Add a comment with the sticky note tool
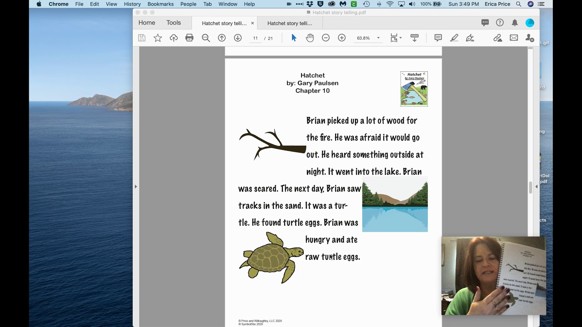Screen dimensions: 582x327 (x=438, y=38)
